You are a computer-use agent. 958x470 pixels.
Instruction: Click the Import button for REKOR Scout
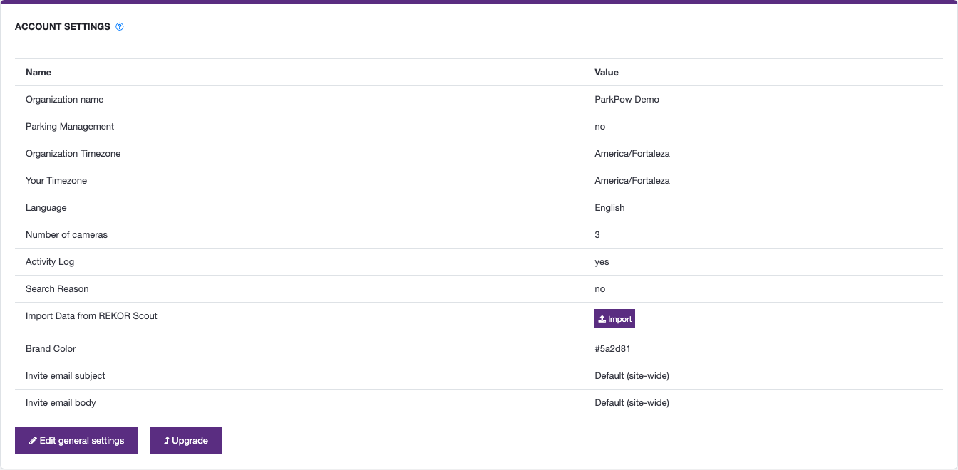click(x=614, y=319)
